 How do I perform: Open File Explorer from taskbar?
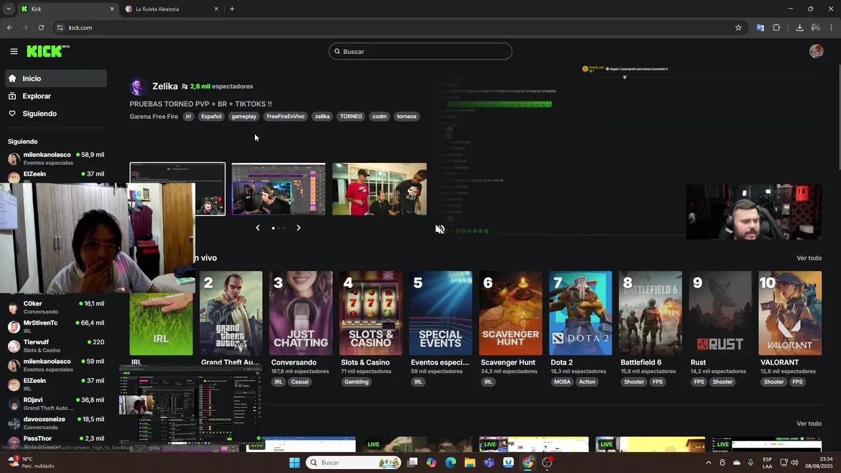tap(470, 462)
